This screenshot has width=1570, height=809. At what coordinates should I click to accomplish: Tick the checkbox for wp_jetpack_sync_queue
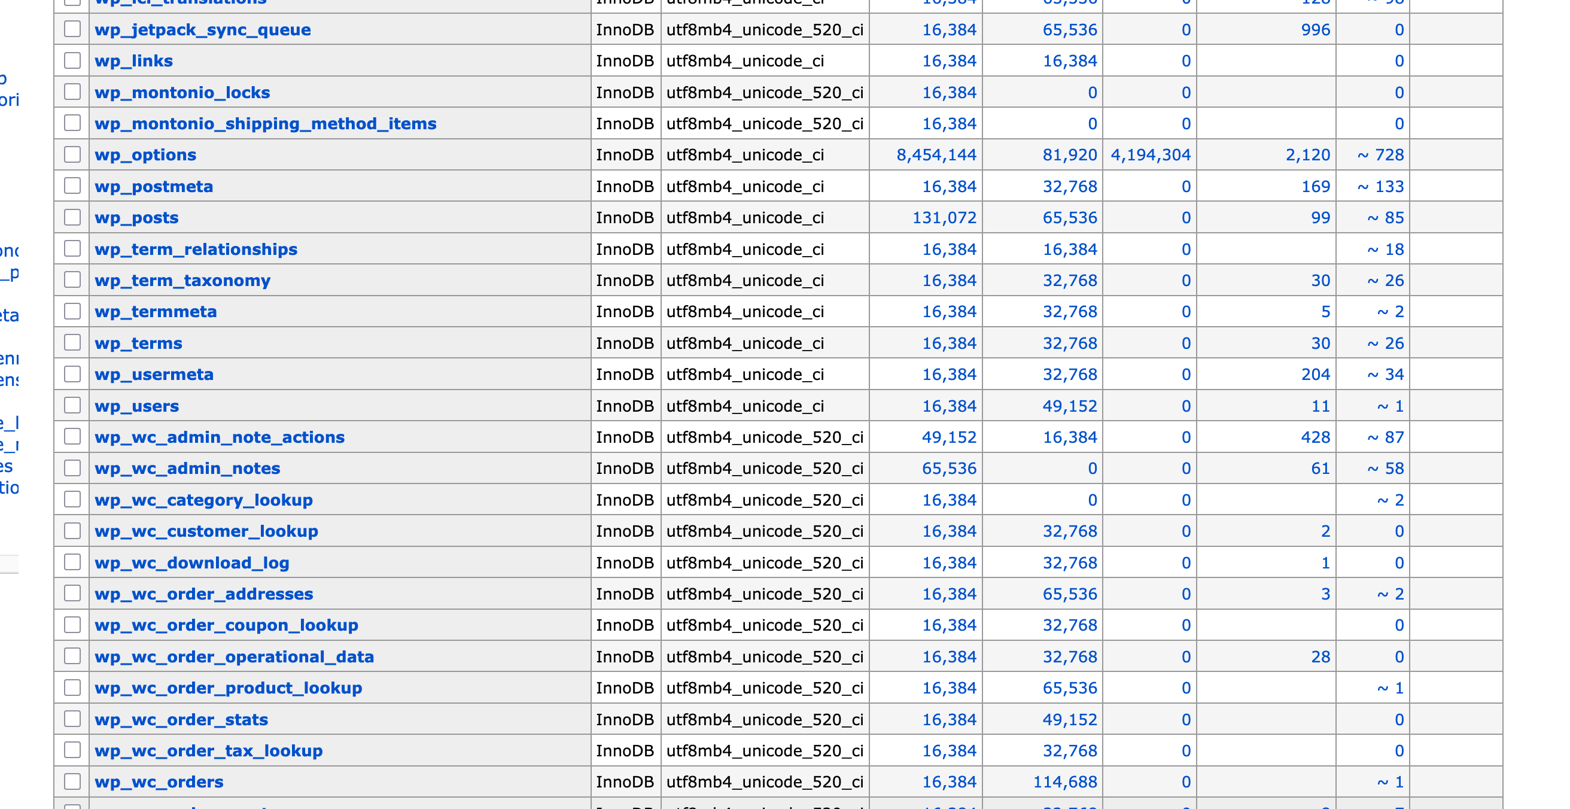[x=72, y=29]
